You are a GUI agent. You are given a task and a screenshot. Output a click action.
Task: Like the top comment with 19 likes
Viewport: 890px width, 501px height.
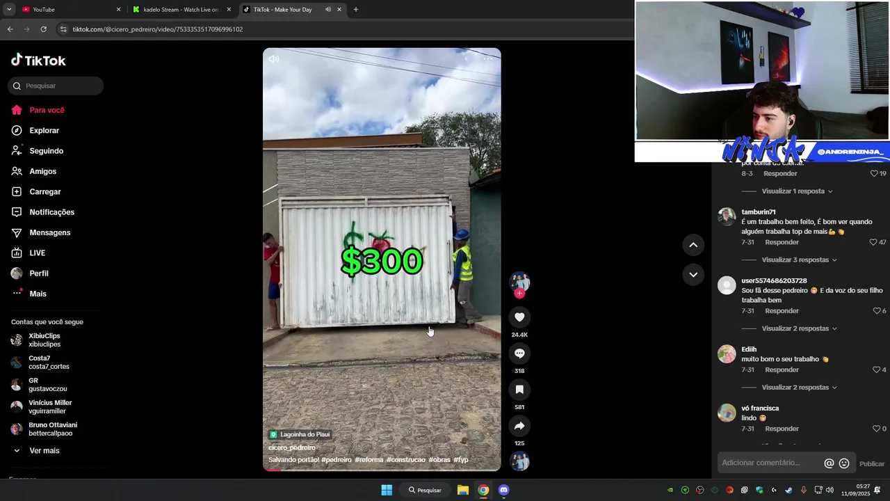(x=874, y=173)
